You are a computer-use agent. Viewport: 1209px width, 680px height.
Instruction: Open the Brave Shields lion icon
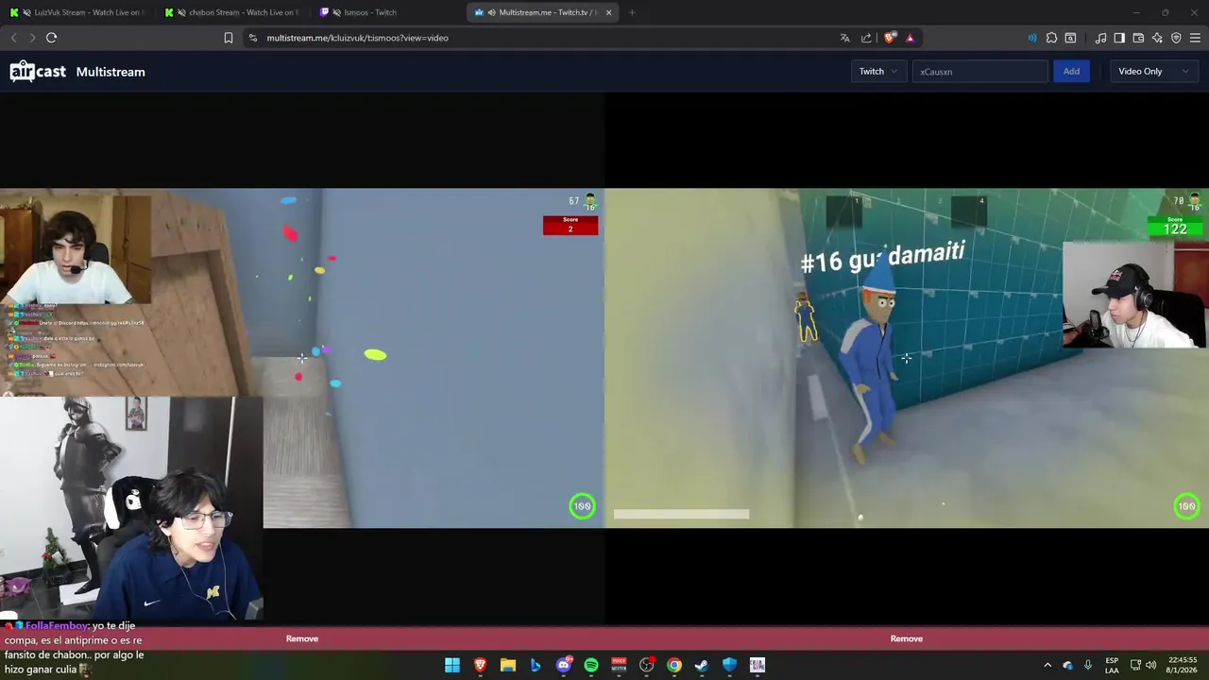pyautogui.click(x=890, y=38)
